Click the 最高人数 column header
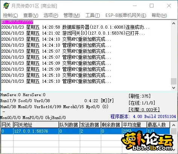The height and width of the screenshot is (154, 178). (158, 125)
